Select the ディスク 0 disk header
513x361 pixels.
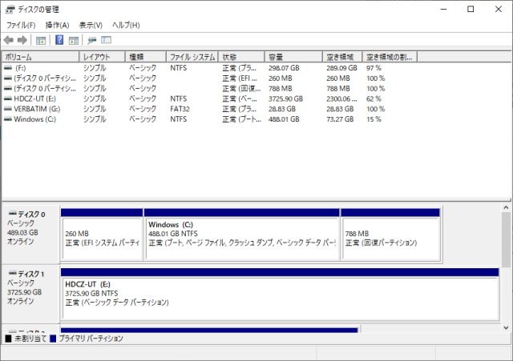pyautogui.click(x=30, y=235)
